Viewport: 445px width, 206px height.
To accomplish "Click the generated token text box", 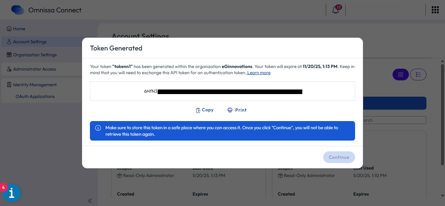I will click(x=222, y=91).
